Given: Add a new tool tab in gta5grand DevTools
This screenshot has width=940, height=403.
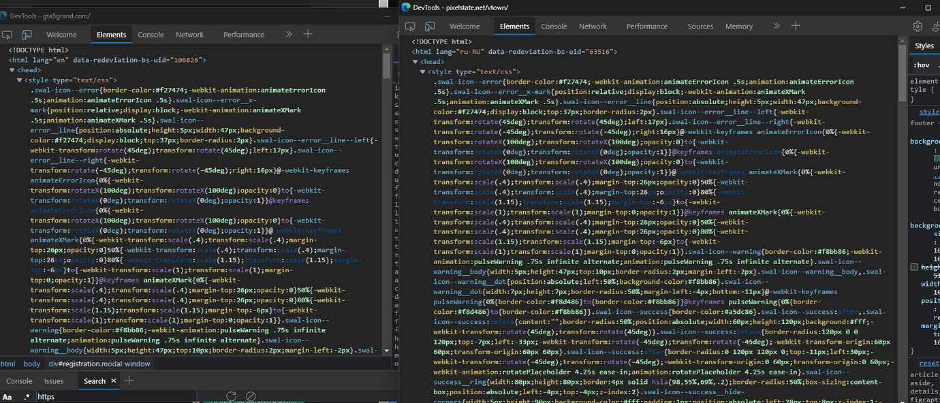Looking at the screenshot, I should coord(308,34).
